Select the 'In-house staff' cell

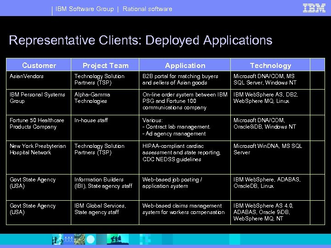click(x=105, y=128)
